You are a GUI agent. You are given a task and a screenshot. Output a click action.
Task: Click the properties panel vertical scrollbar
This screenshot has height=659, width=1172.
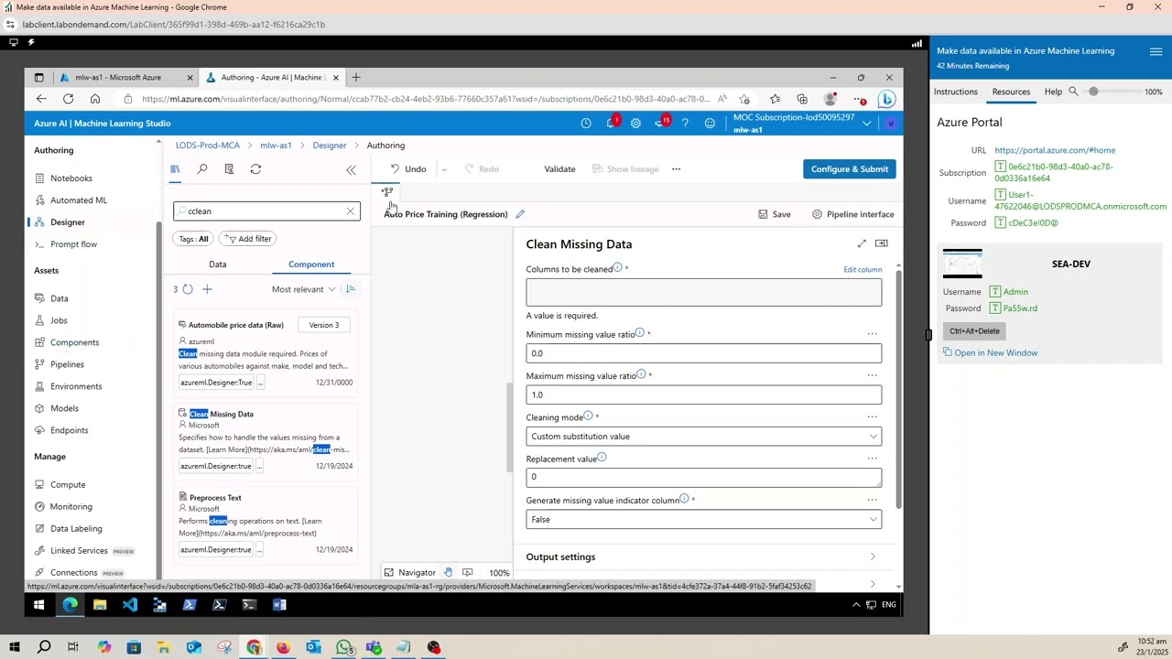click(899, 389)
